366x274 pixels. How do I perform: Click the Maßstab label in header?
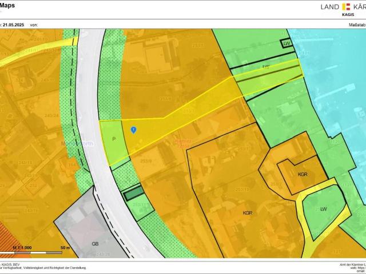coord(353,25)
